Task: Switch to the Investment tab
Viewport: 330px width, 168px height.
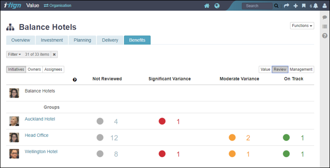Action: pyautogui.click(x=52, y=40)
